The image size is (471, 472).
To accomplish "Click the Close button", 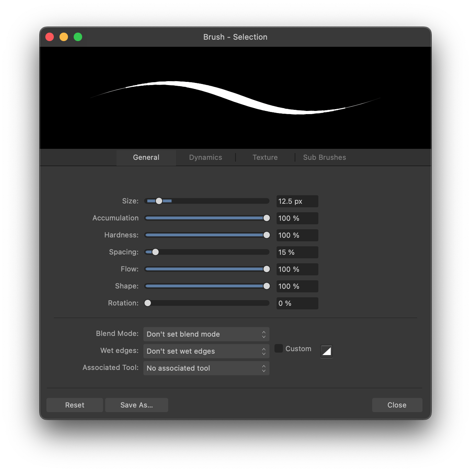I will 397,405.
